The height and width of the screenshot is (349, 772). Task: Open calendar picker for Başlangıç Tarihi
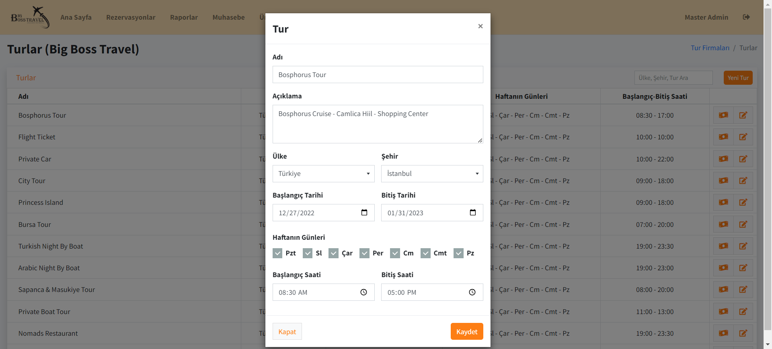point(364,212)
